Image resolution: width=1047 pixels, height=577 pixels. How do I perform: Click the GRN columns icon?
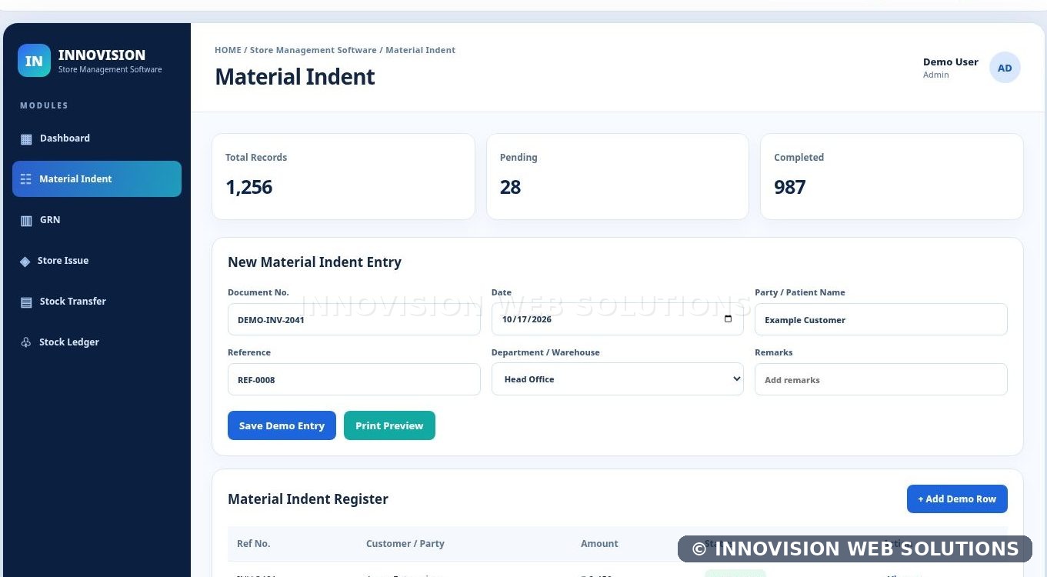(26, 221)
